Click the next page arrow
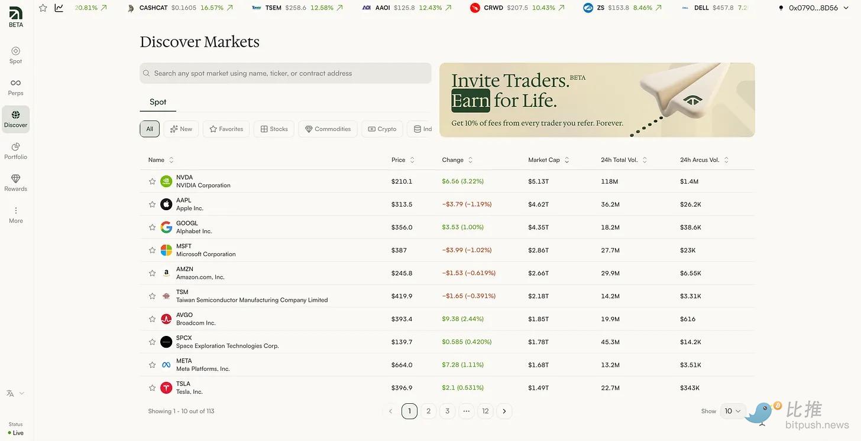This screenshot has height=441, width=861. click(x=504, y=411)
